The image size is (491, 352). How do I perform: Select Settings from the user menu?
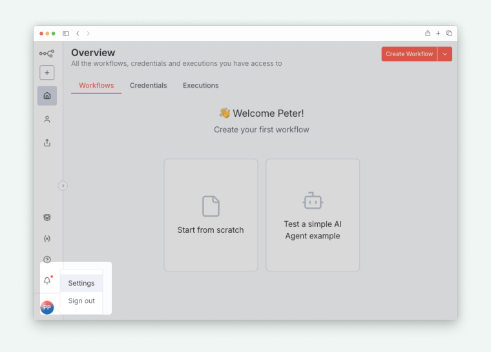81,283
